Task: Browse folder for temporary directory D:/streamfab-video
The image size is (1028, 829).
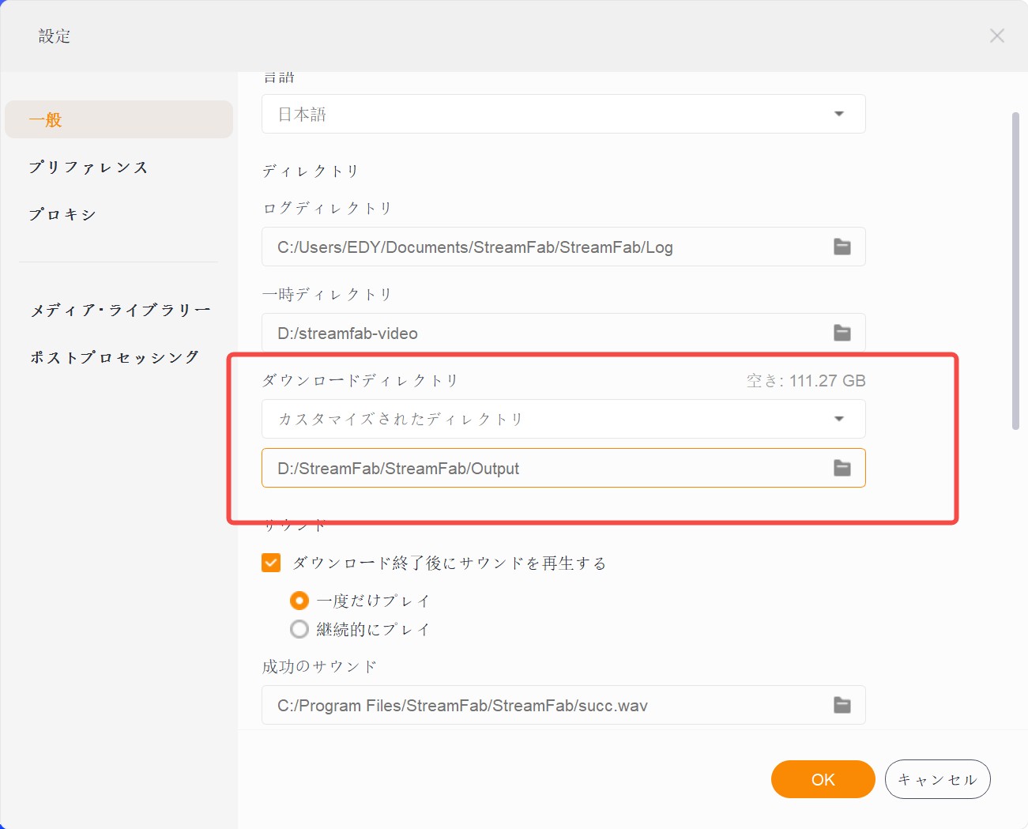Action: [x=842, y=333]
